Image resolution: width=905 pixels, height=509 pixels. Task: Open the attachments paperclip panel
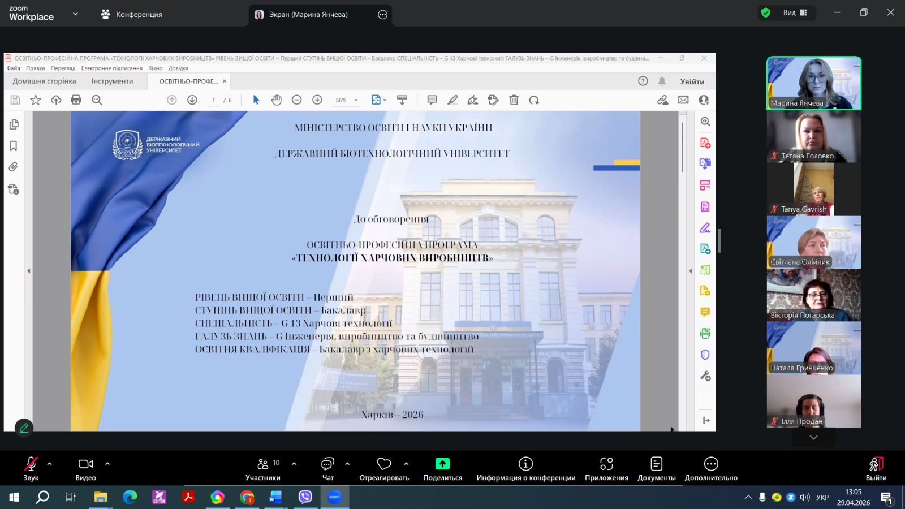click(14, 167)
